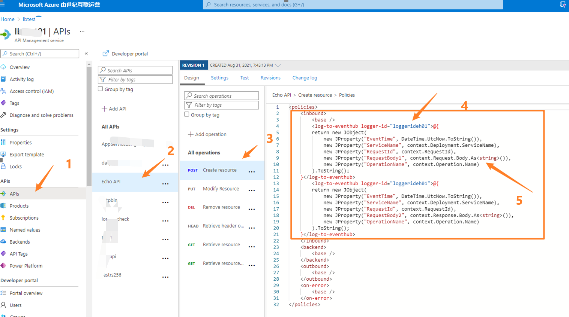Click the Developer portal external link icon

[105, 54]
